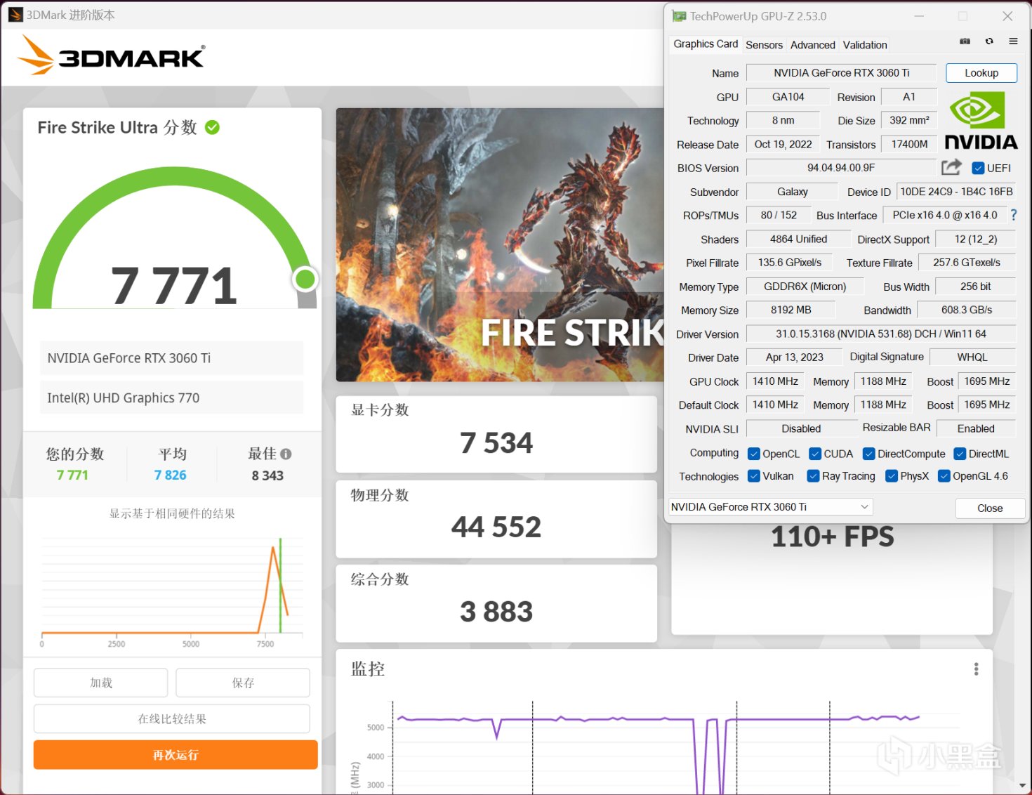Toggle the DirectML checkbox
Image resolution: width=1032 pixels, height=795 pixels.
pos(960,454)
